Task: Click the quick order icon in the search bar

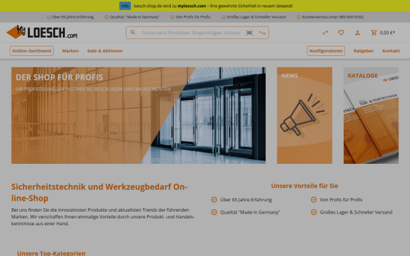Action: point(262,33)
